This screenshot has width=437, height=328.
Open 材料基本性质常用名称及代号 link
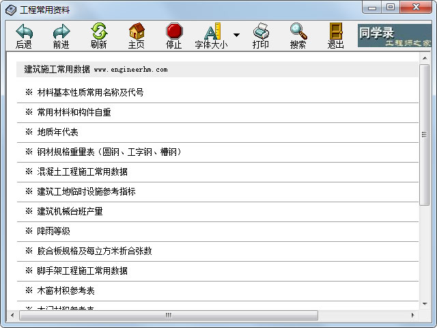(90, 92)
